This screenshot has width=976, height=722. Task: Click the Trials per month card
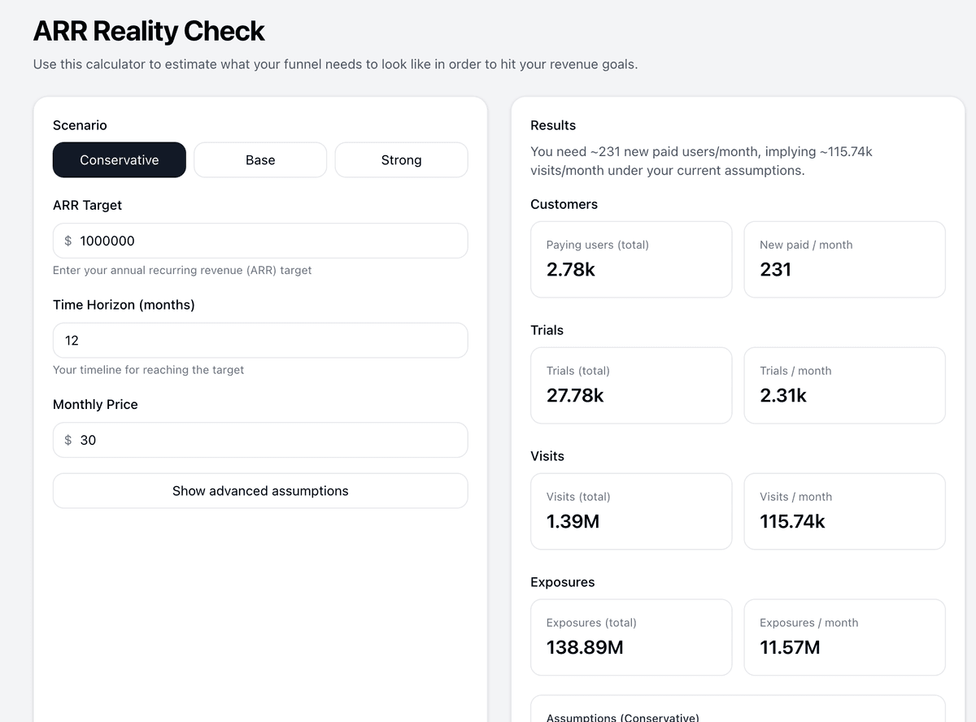point(844,385)
